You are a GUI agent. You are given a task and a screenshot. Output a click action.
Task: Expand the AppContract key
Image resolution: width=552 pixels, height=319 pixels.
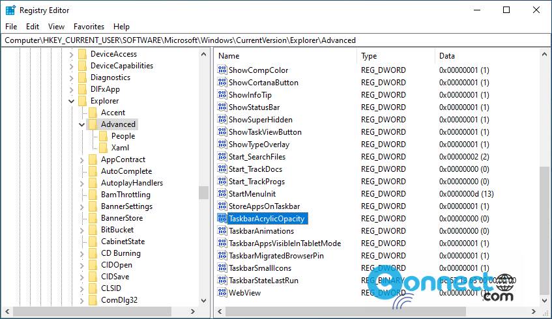point(81,160)
